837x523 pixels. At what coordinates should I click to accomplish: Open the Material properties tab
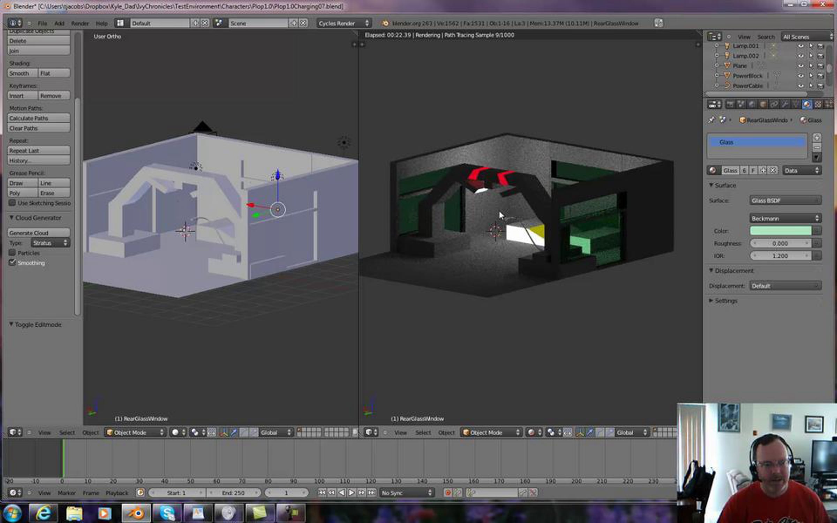tap(806, 104)
